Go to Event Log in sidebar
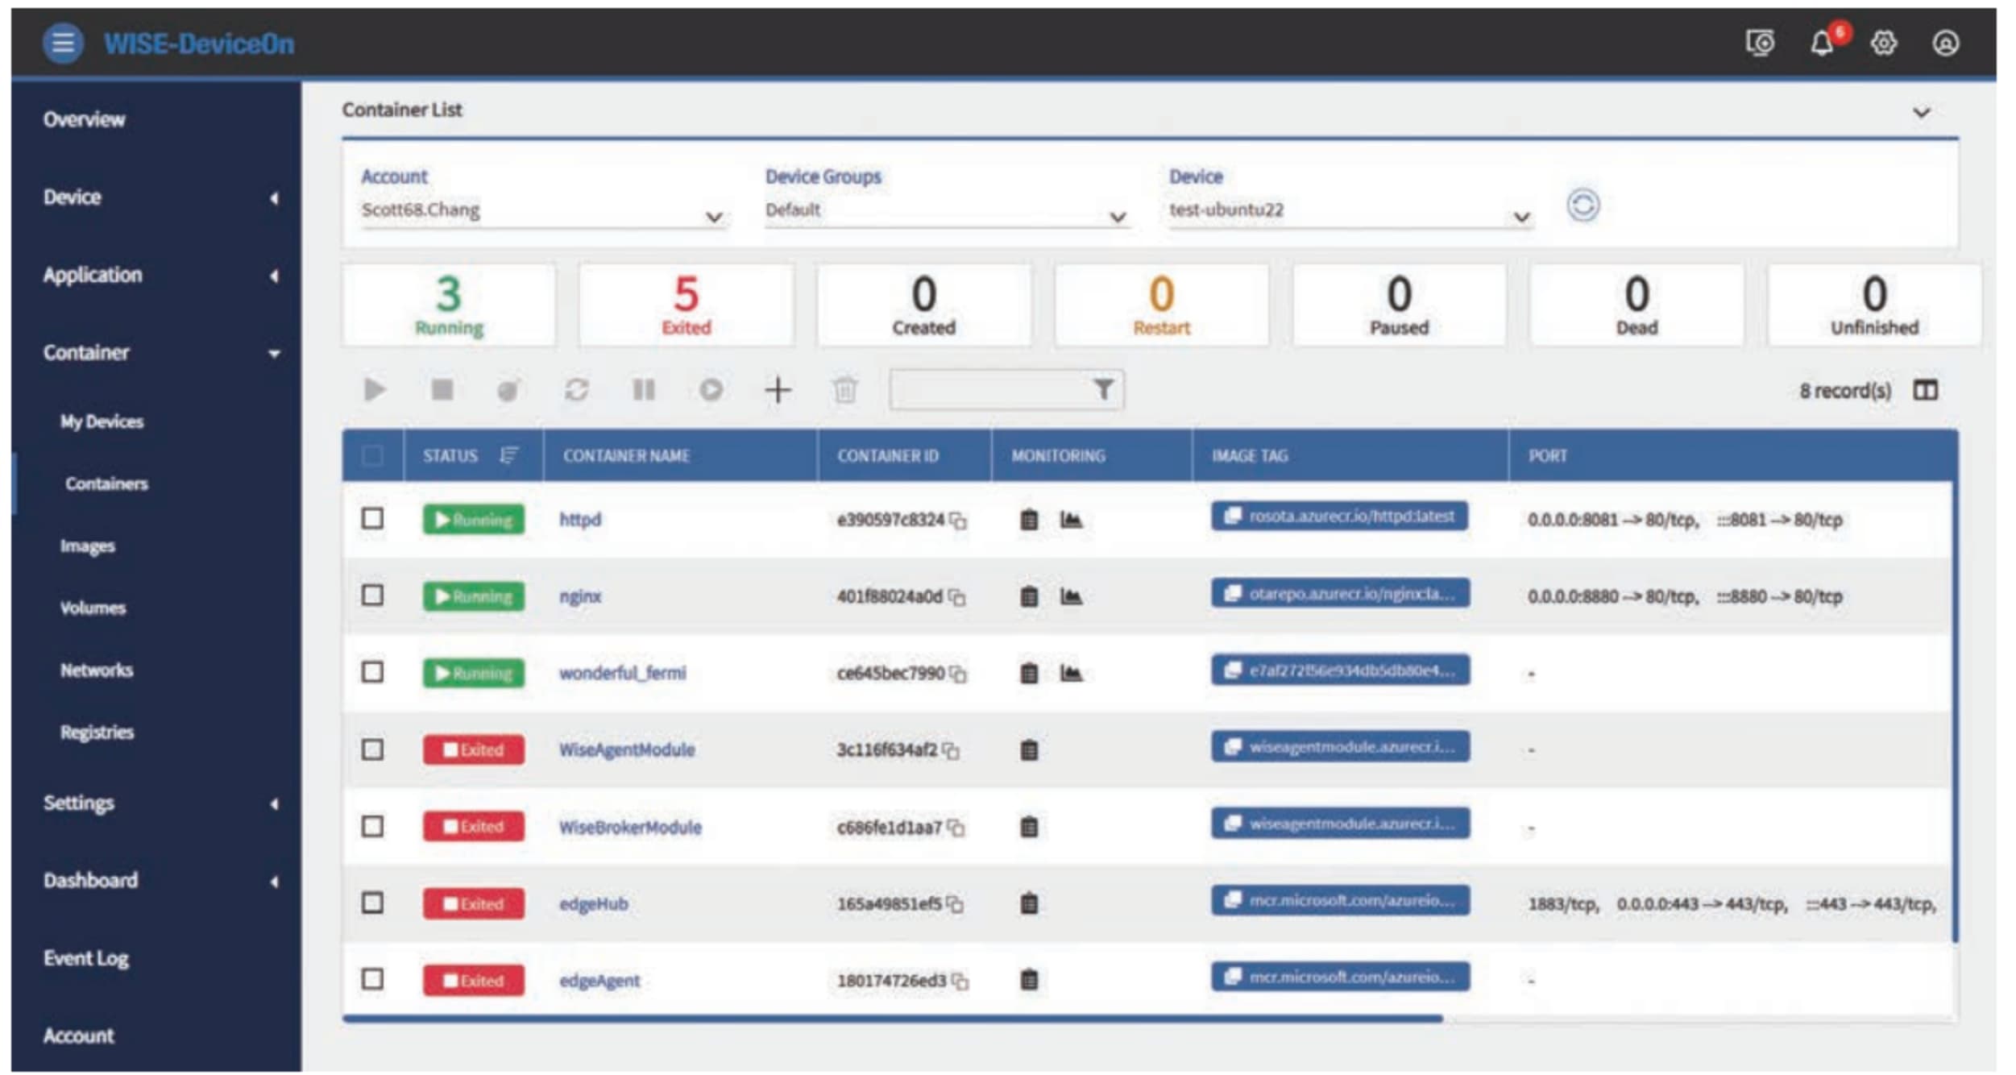 point(86,958)
